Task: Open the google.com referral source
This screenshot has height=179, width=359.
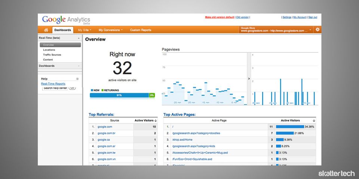Action: click(105, 127)
